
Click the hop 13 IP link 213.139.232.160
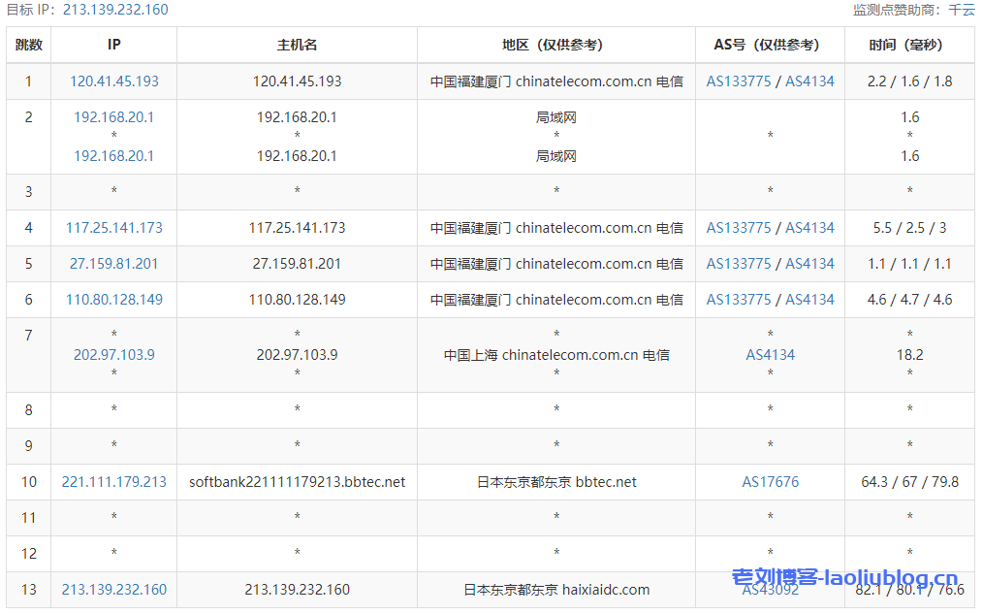[114, 590]
